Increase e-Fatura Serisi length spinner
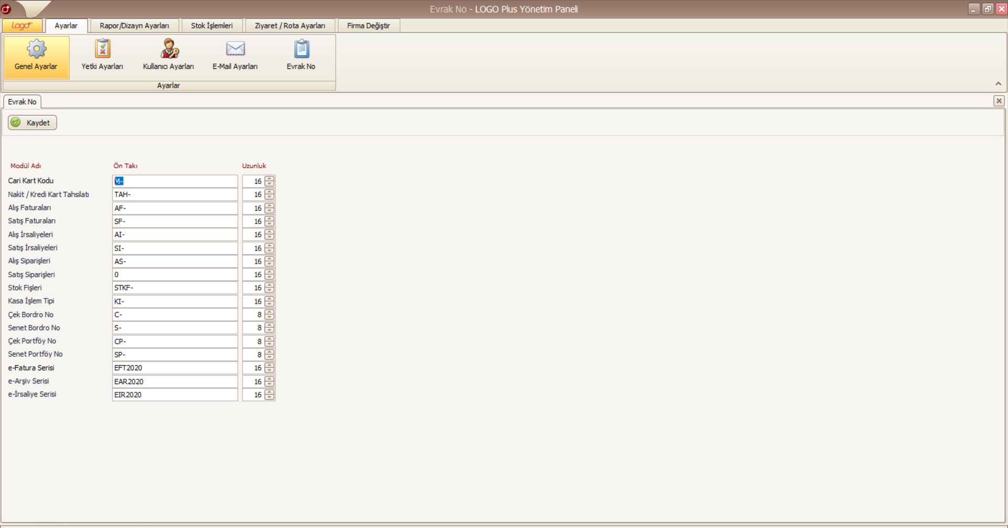 (x=269, y=365)
